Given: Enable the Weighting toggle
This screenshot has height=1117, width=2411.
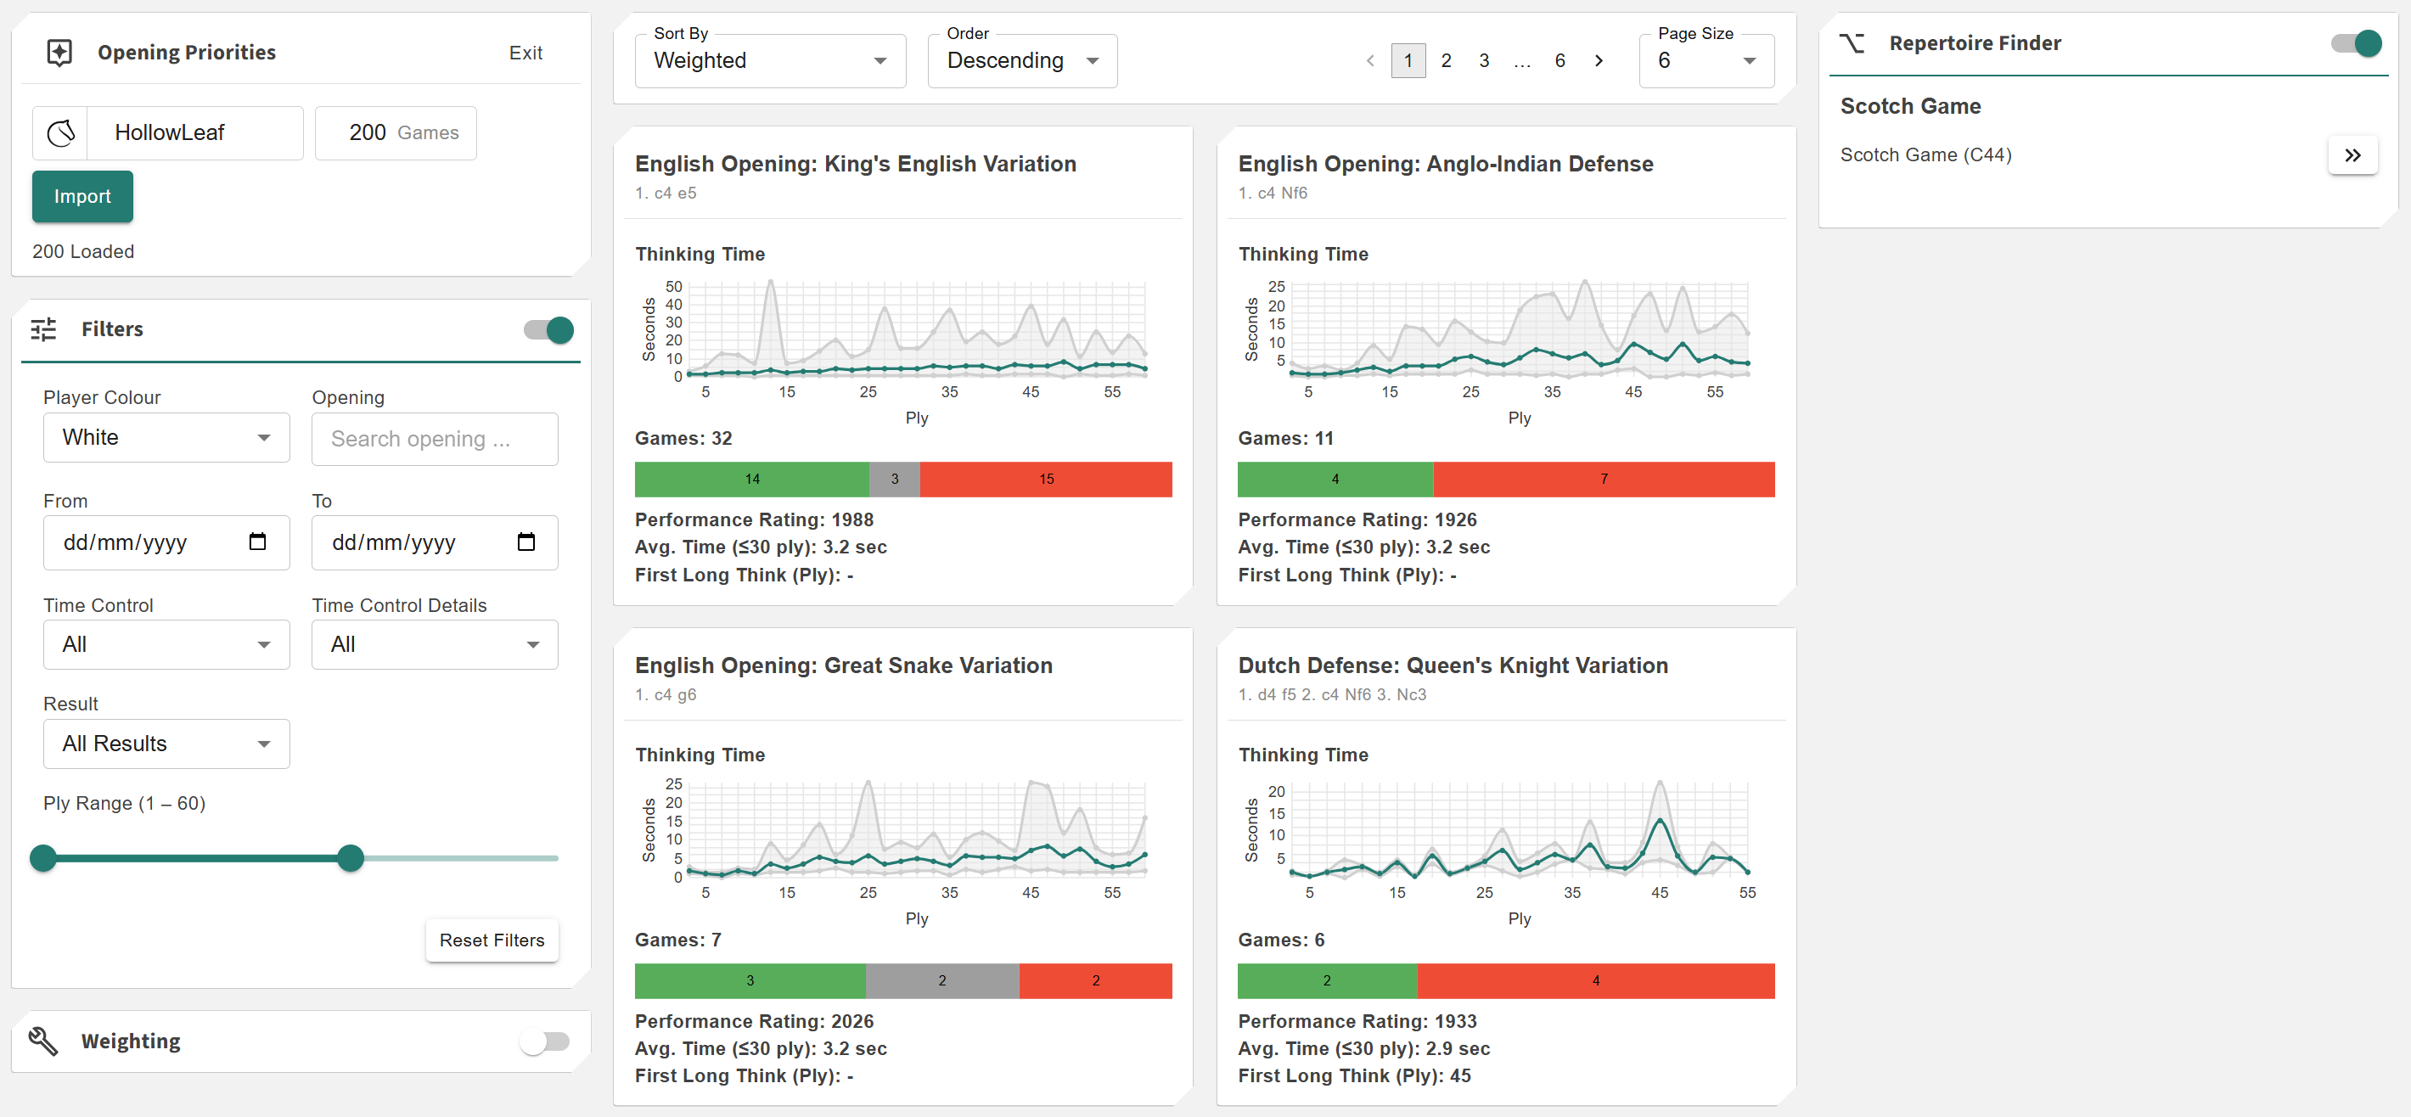Looking at the screenshot, I should 545,1041.
